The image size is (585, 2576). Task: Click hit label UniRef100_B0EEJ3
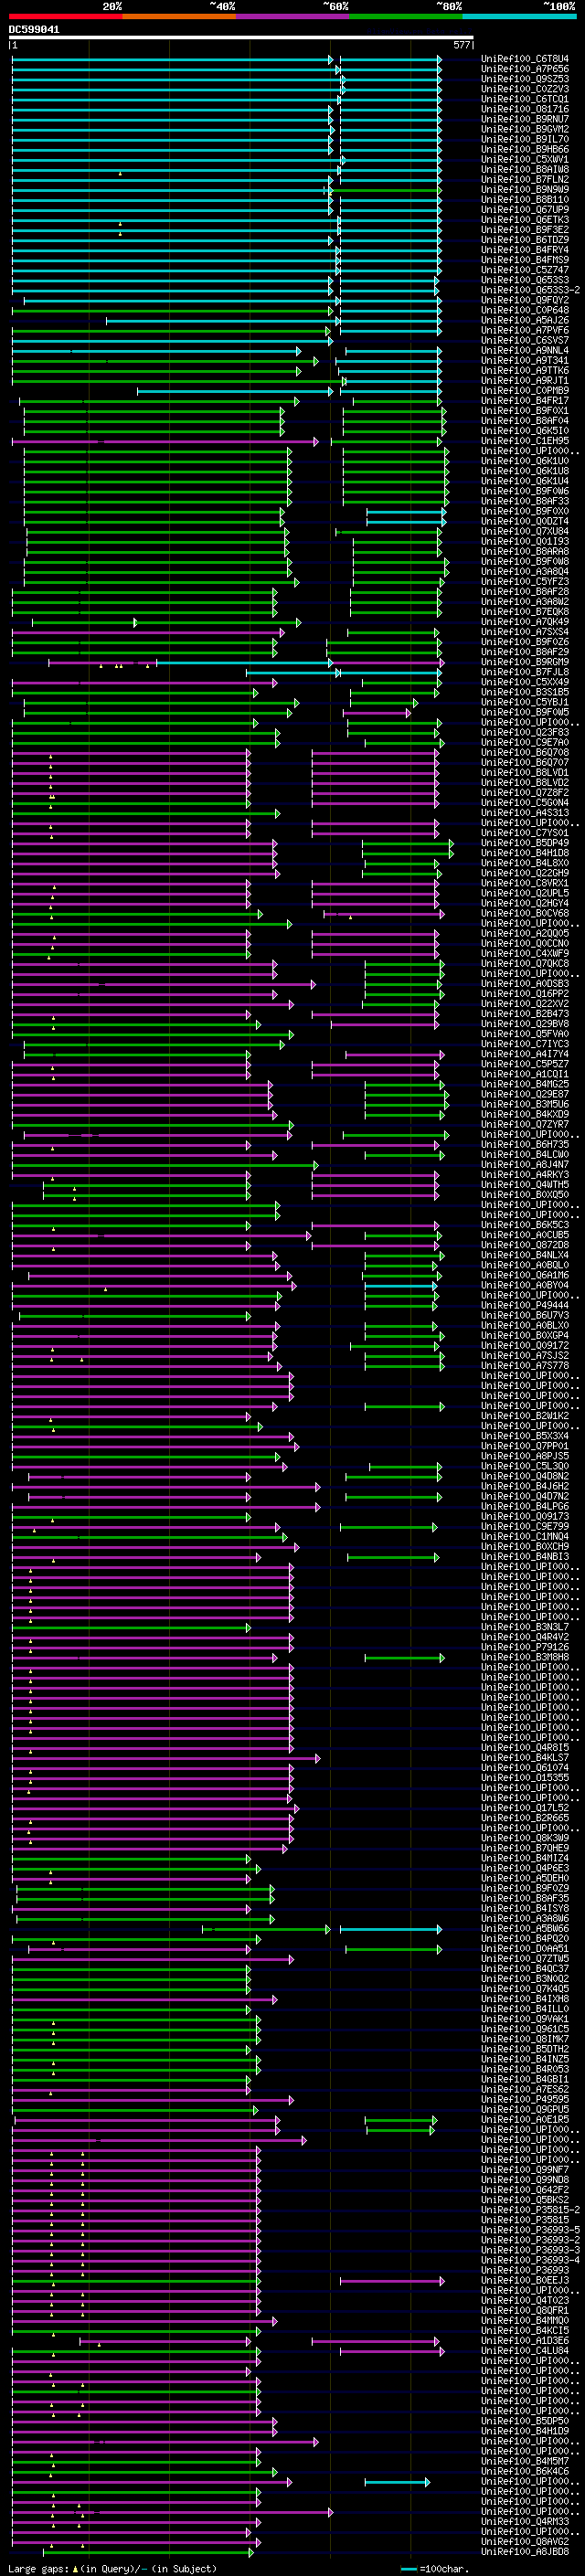pyautogui.click(x=524, y=2280)
